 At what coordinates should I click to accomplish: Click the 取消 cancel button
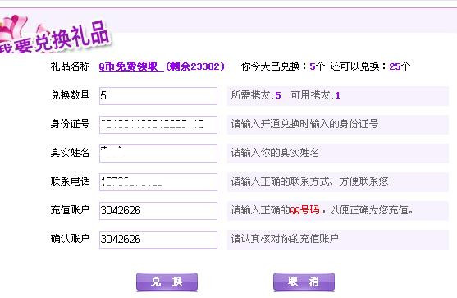[304, 282]
